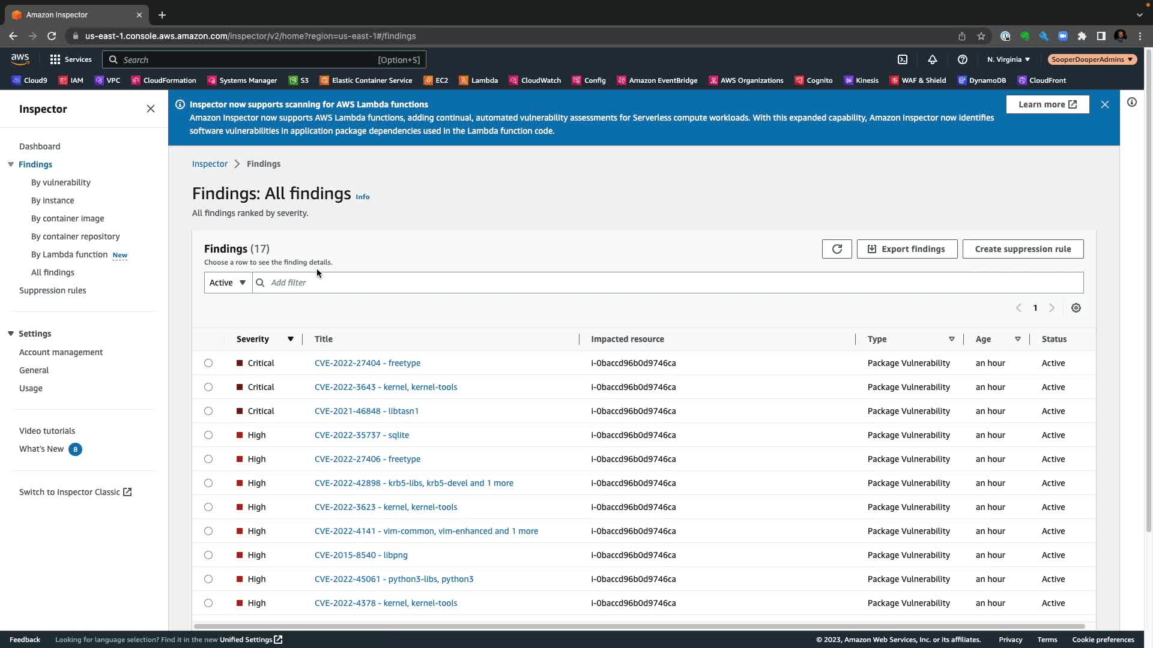Open AWS CloudShell icon in top bar
The width and height of the screenshot is (1153, 648).
pyautogui.click(x=902, y=59)
